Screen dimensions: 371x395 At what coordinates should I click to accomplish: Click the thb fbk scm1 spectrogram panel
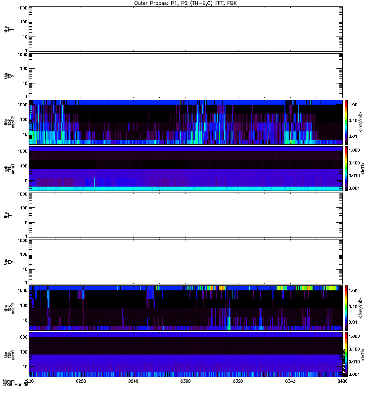pyautogui.click(x=185, y=168)
